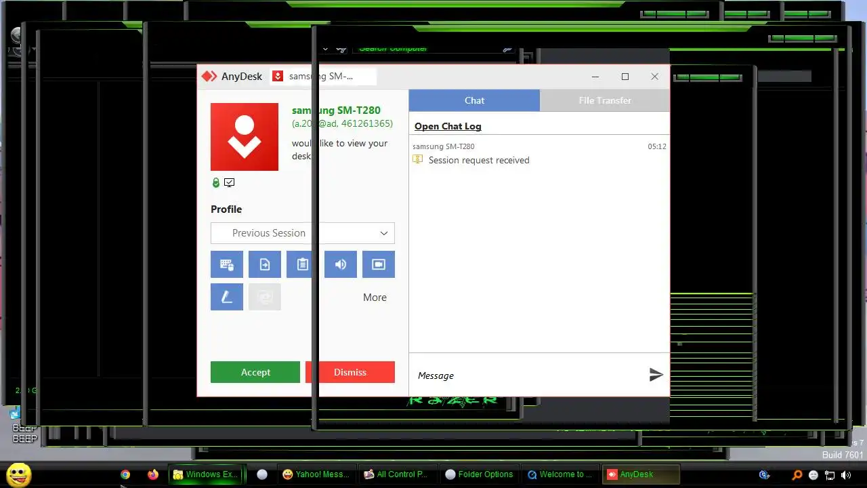This screenshot has height=488, width=867.
Task: Click samsung SM-T280 device name heading
Action: (x=336, y=110)
